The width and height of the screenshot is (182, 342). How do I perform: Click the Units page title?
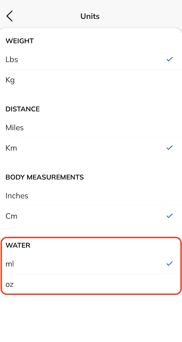[x=90, y=16]
